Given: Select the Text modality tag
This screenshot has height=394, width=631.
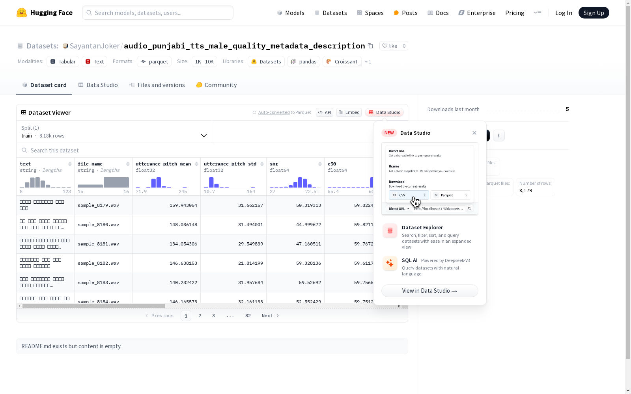Looking at the screenshot, I should pos(95,61).
